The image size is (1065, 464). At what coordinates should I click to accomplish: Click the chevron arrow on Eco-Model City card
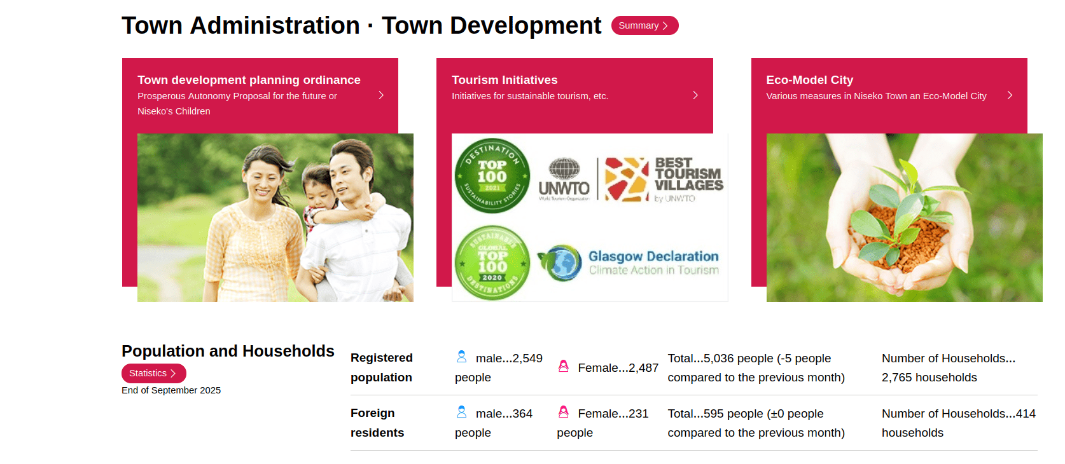(1010, 95)
